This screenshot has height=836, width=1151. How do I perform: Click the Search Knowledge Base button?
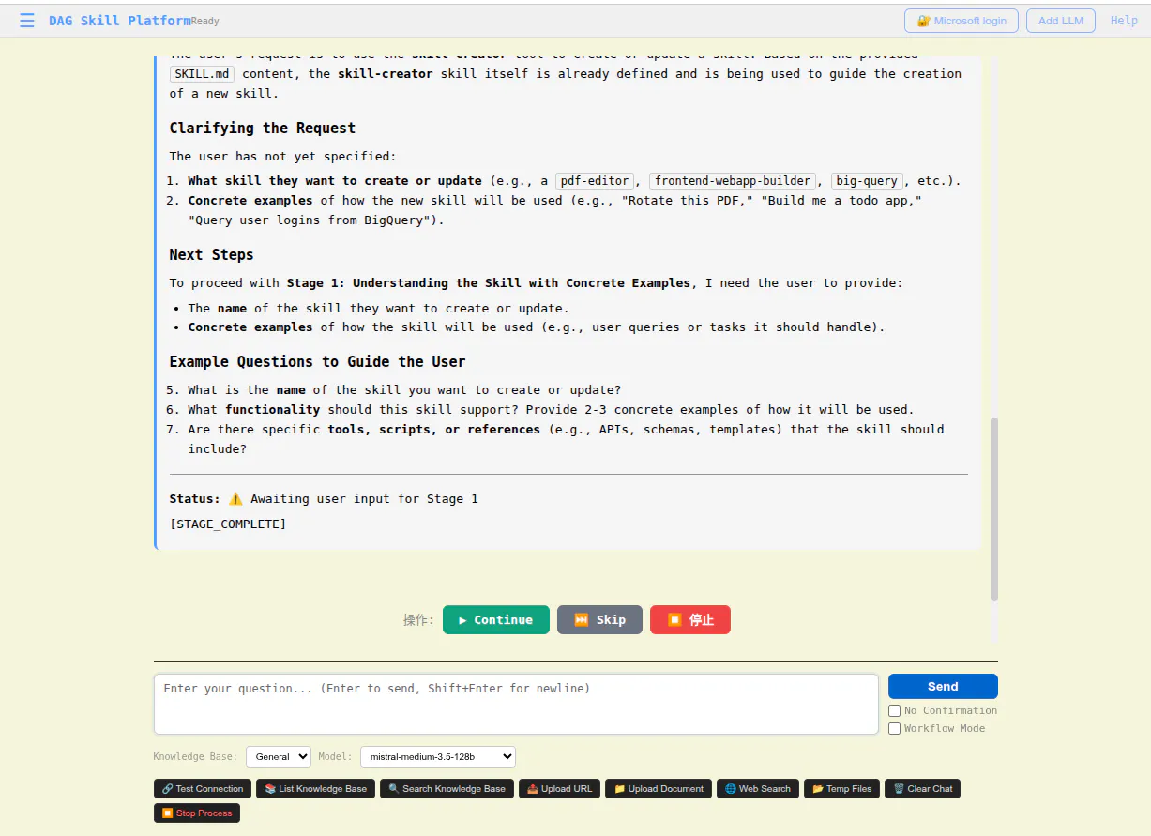click(x=447, y=788)
